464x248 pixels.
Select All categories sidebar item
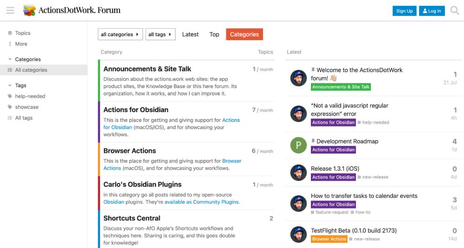(44, 70)
